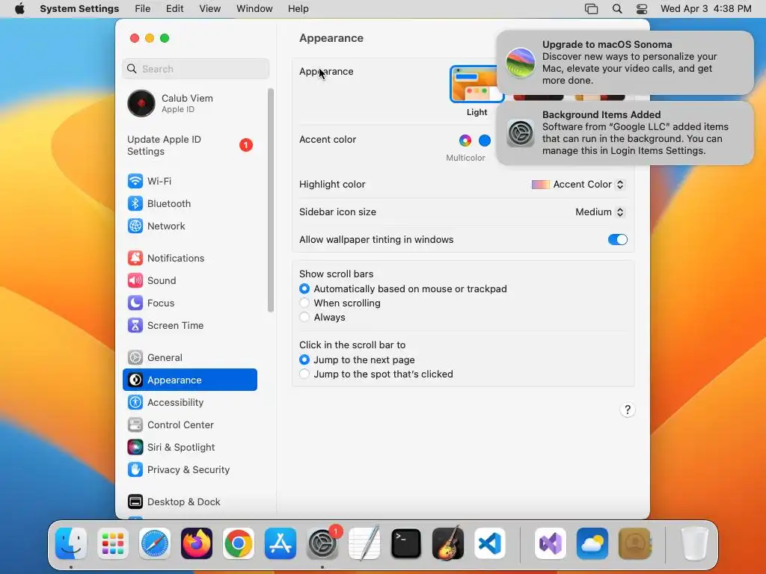Image resolution: width=766 pixels, height=574 pixels.
Task: Open TextEdit from the Dock
Action: click(364, 543)
